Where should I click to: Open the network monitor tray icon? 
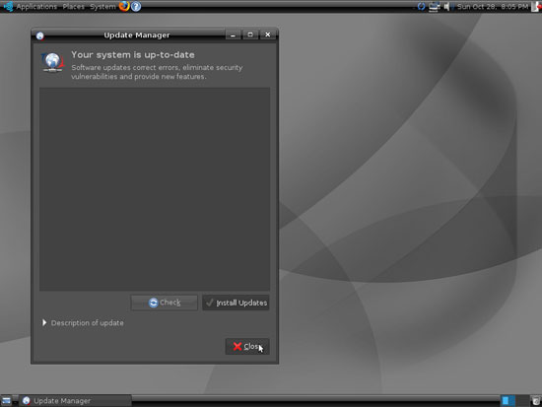[435, 7]
